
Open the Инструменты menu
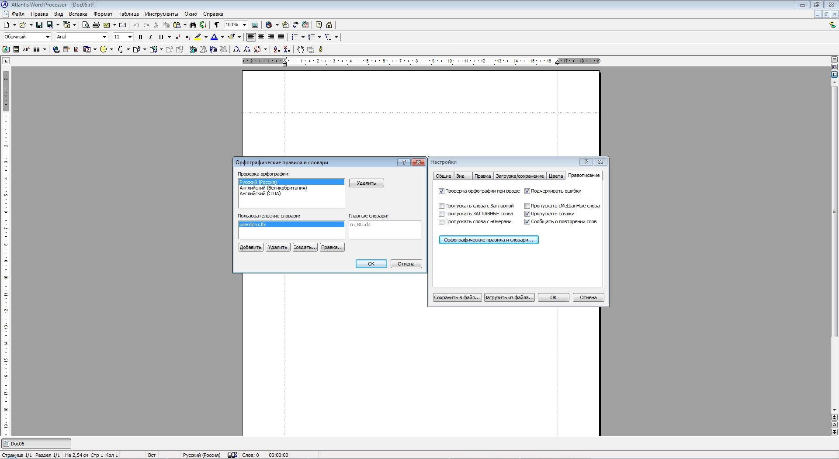161,14
